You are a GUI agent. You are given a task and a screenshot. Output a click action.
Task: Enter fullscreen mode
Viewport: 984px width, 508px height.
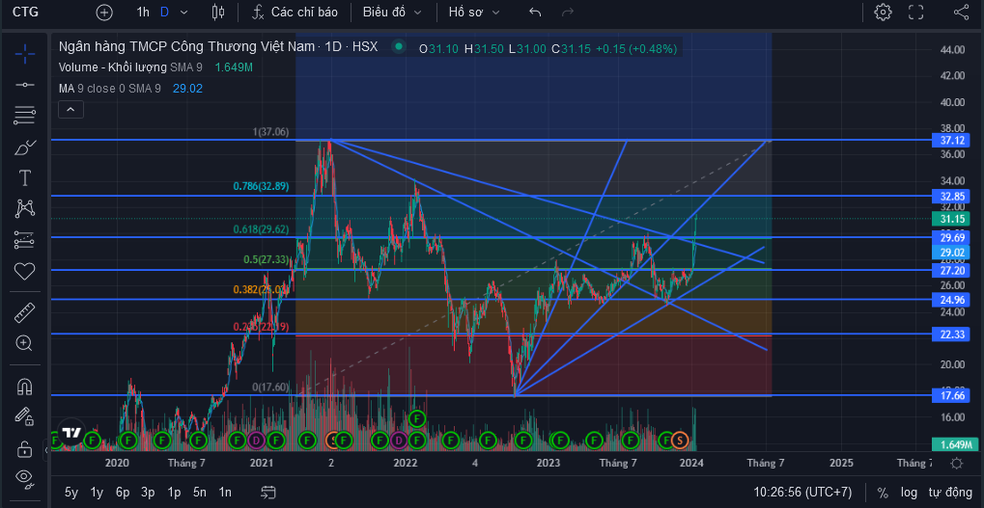916,12
